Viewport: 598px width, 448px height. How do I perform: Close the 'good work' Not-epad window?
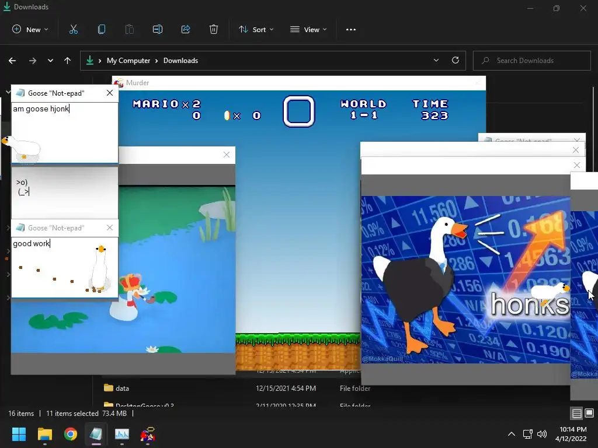point(110,228)
